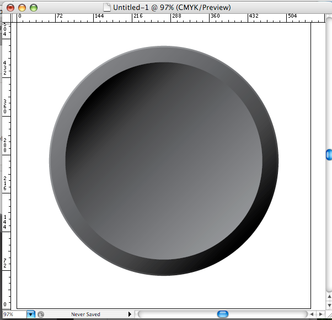The height and width of the screenshot is (320, 332).
Task: Open the zoom level dropdown arrow
Action: pos(31,314)
